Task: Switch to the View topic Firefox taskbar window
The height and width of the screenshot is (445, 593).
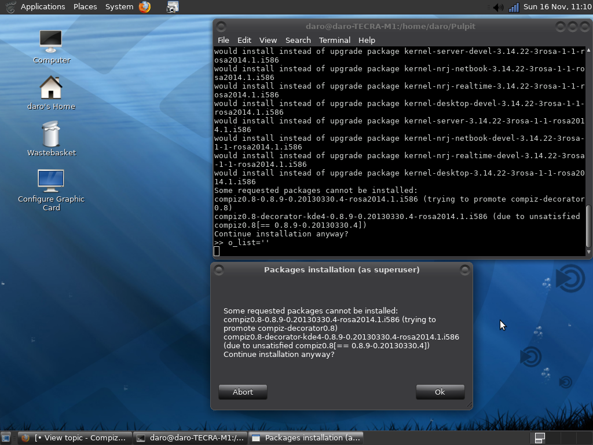Action: (74, 438)
